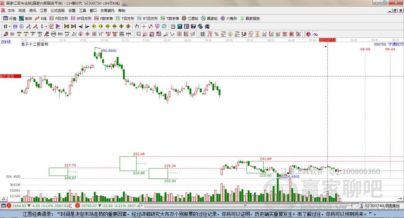This screenshot has height=218, width=404.
Task: Select the red pencil drawing tool
Action: click(6, 34)
